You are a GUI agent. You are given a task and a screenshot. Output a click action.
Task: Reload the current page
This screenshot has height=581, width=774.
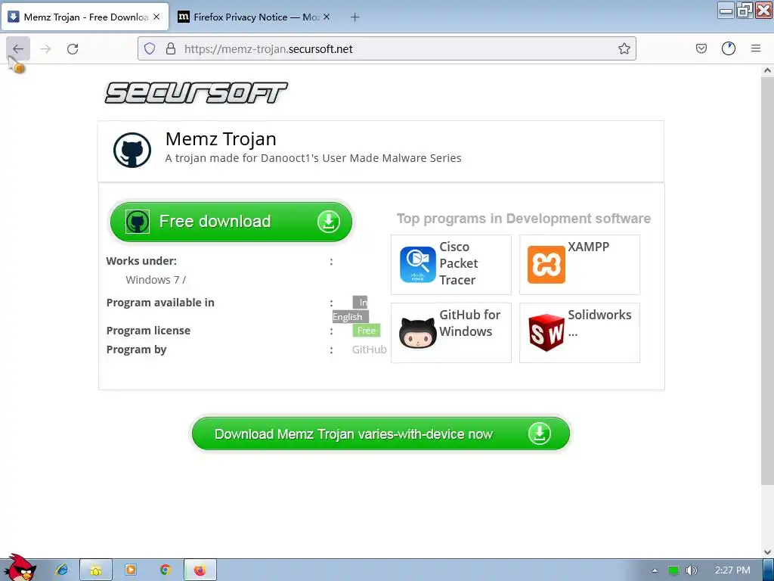coord(73,48)
